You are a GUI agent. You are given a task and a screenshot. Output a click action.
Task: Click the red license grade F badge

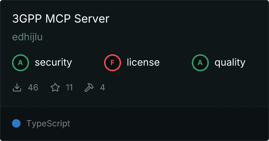pos(113,63)
